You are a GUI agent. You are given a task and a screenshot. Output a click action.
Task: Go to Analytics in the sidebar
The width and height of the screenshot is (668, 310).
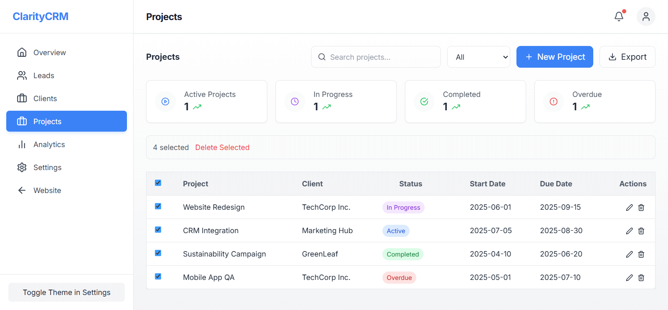pos(49,145)
